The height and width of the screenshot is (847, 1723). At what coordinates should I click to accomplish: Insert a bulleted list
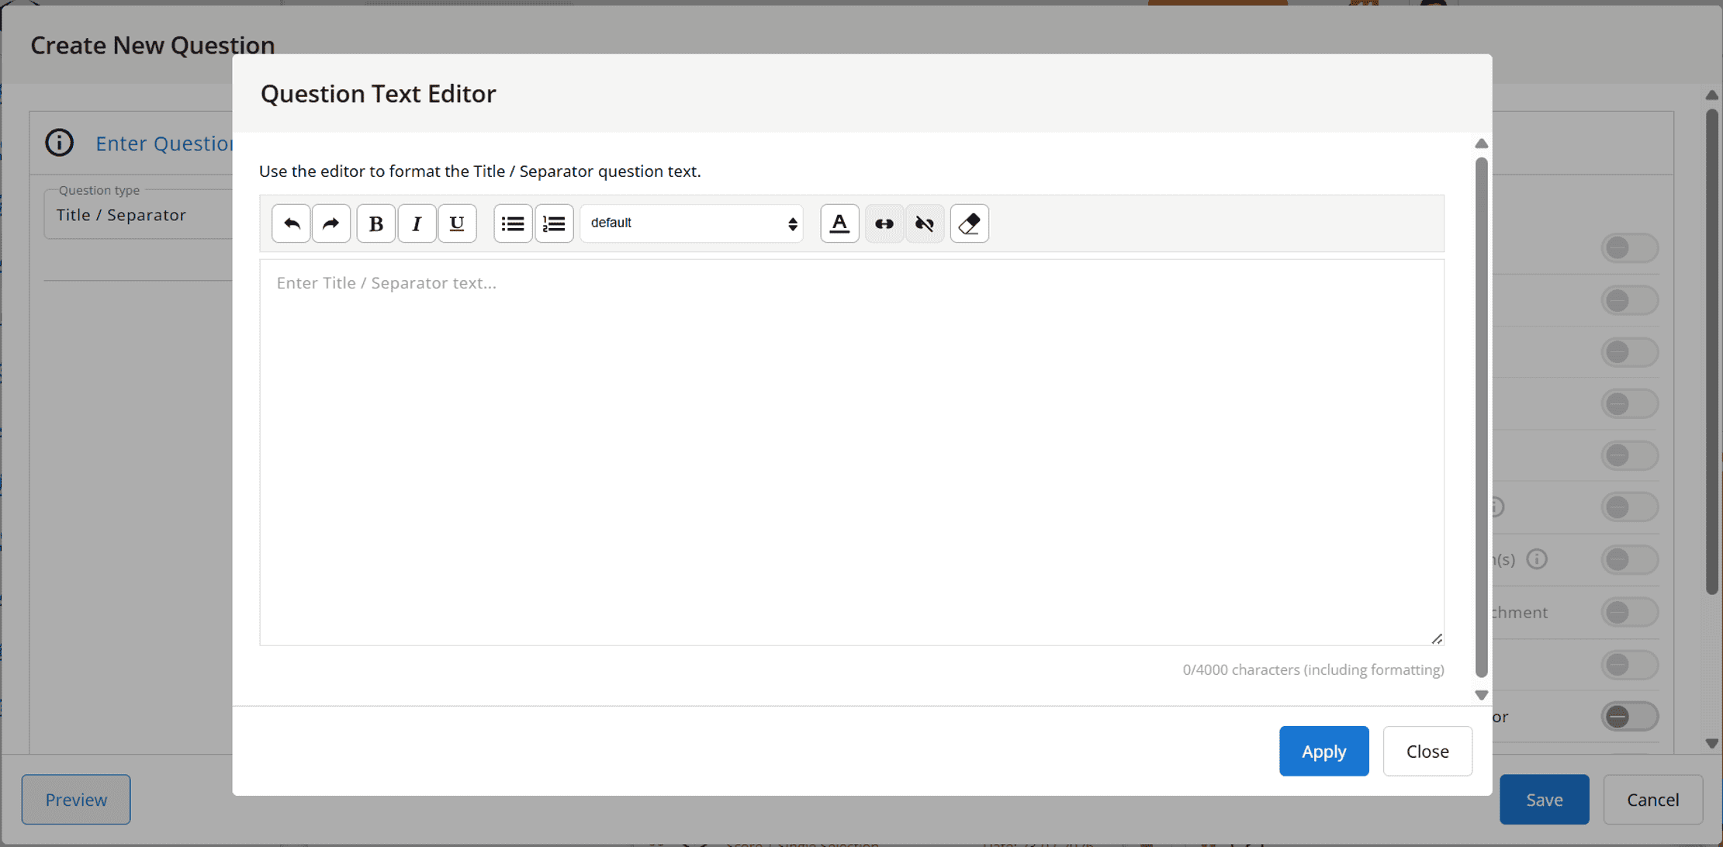click(513, 223)
